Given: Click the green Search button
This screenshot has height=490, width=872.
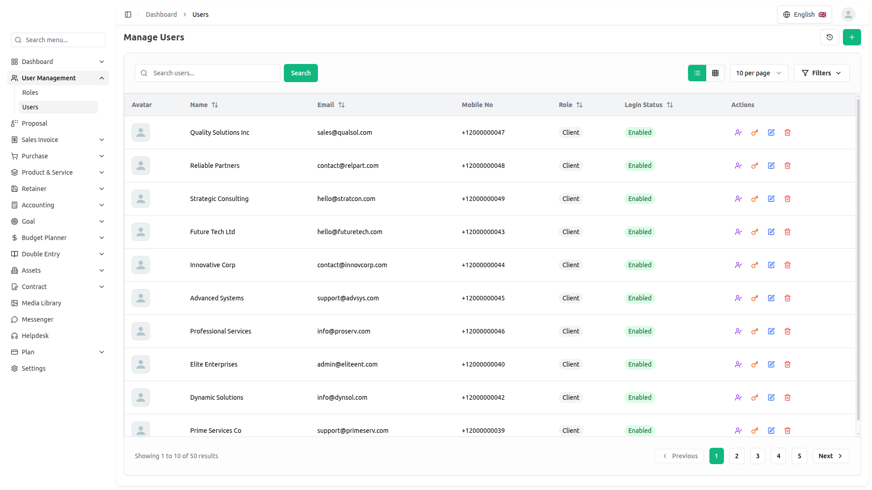Looking at the screenshot, I should click(x=301, y=73).
